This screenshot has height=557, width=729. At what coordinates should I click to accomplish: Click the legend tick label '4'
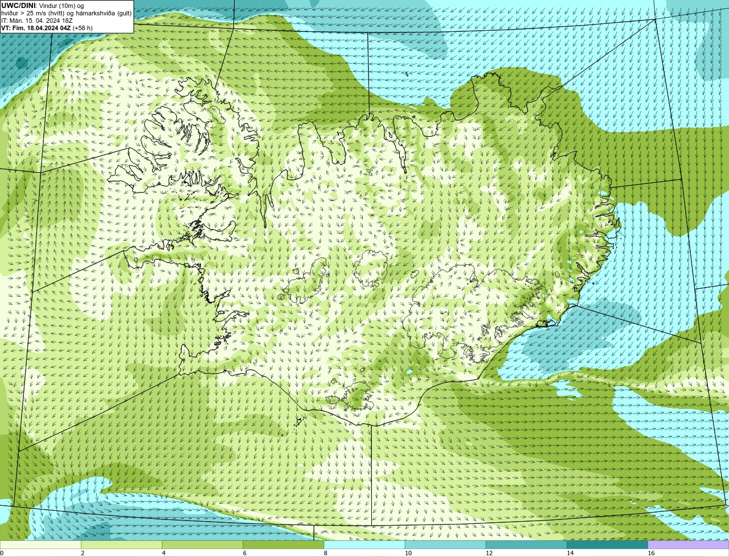pos(163,553)
